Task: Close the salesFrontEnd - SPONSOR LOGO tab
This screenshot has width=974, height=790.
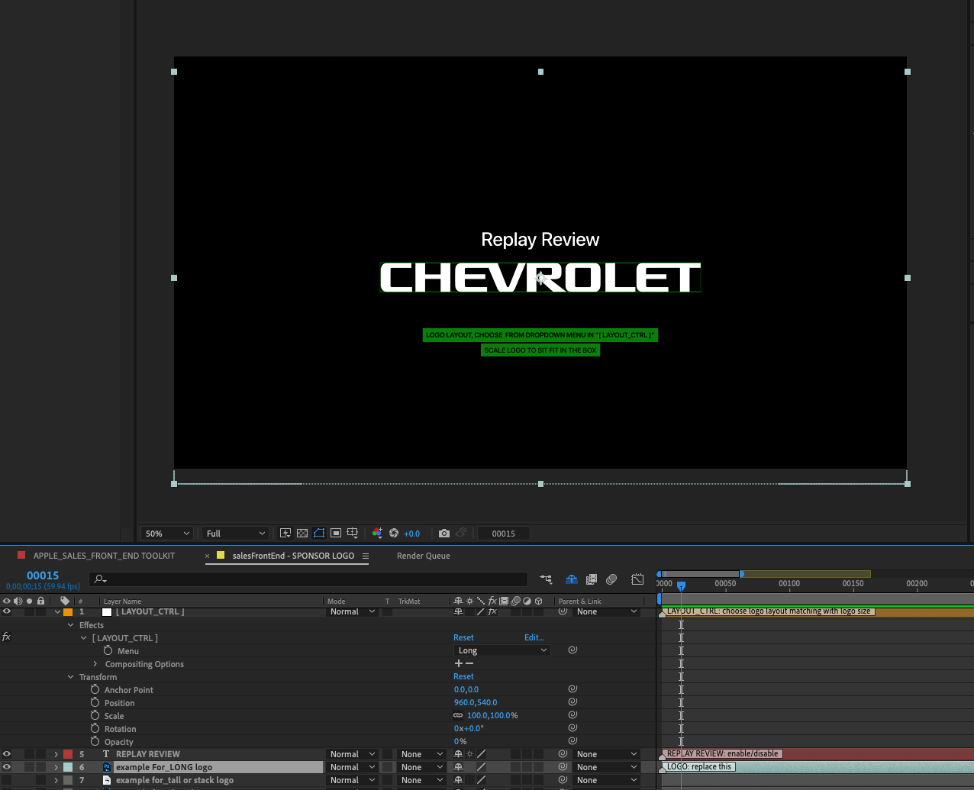Action: click(x=207, y=556)
